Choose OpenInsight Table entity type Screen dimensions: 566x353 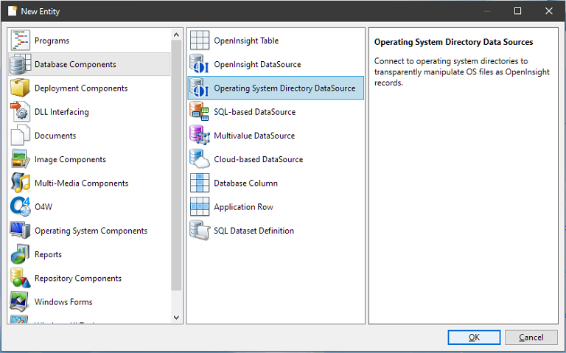[x=246, y=41]
